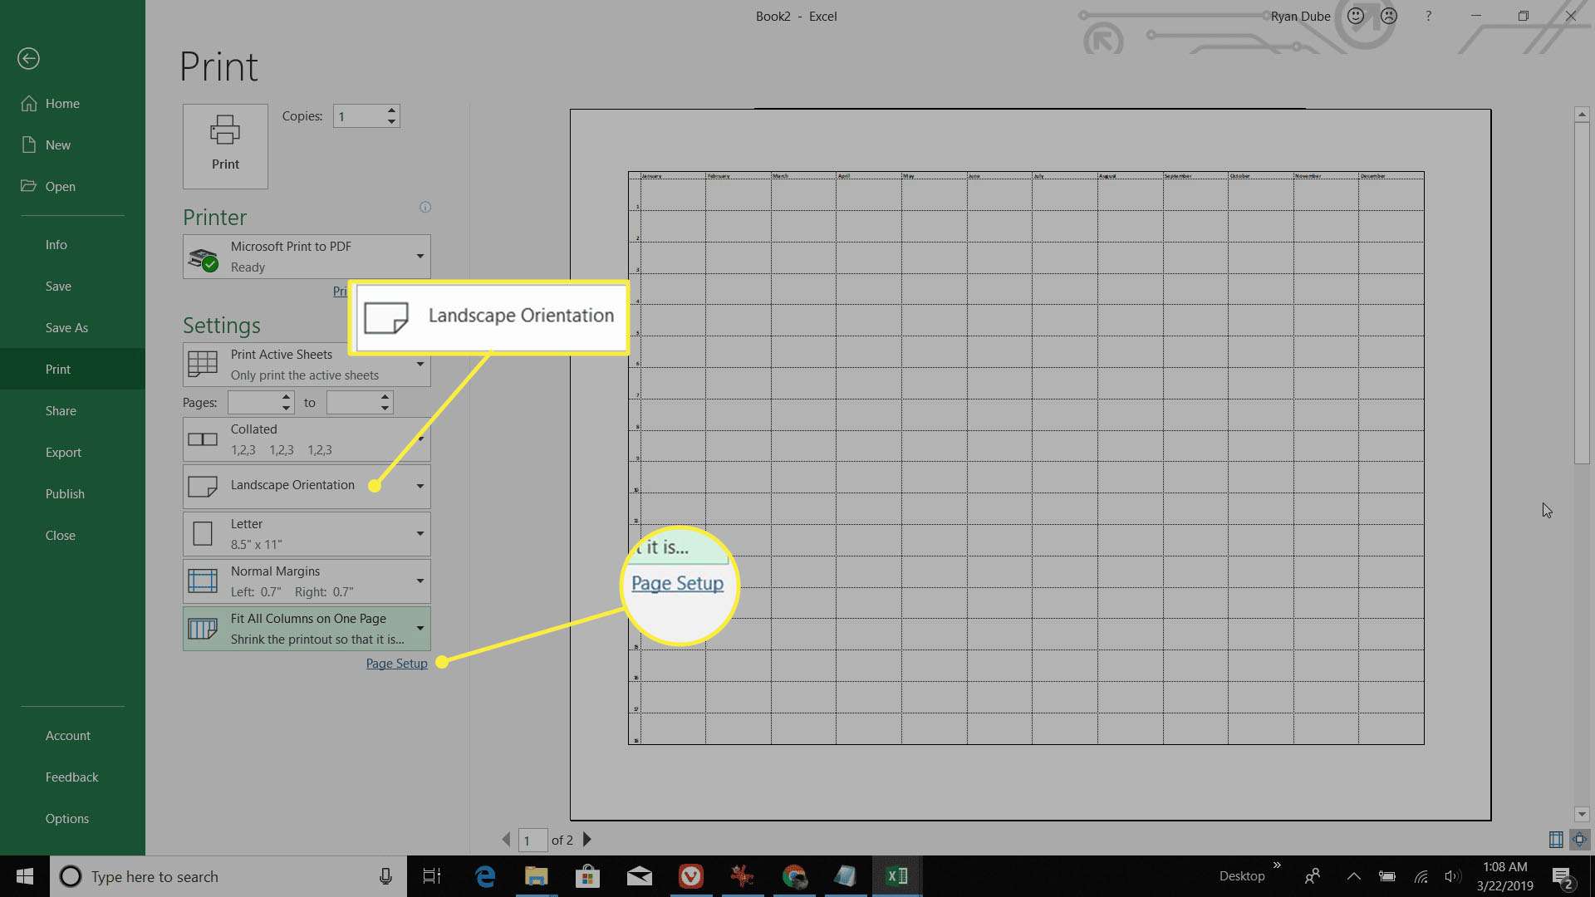
Task: Open the Collated dropdown
Action: [307, 439]
